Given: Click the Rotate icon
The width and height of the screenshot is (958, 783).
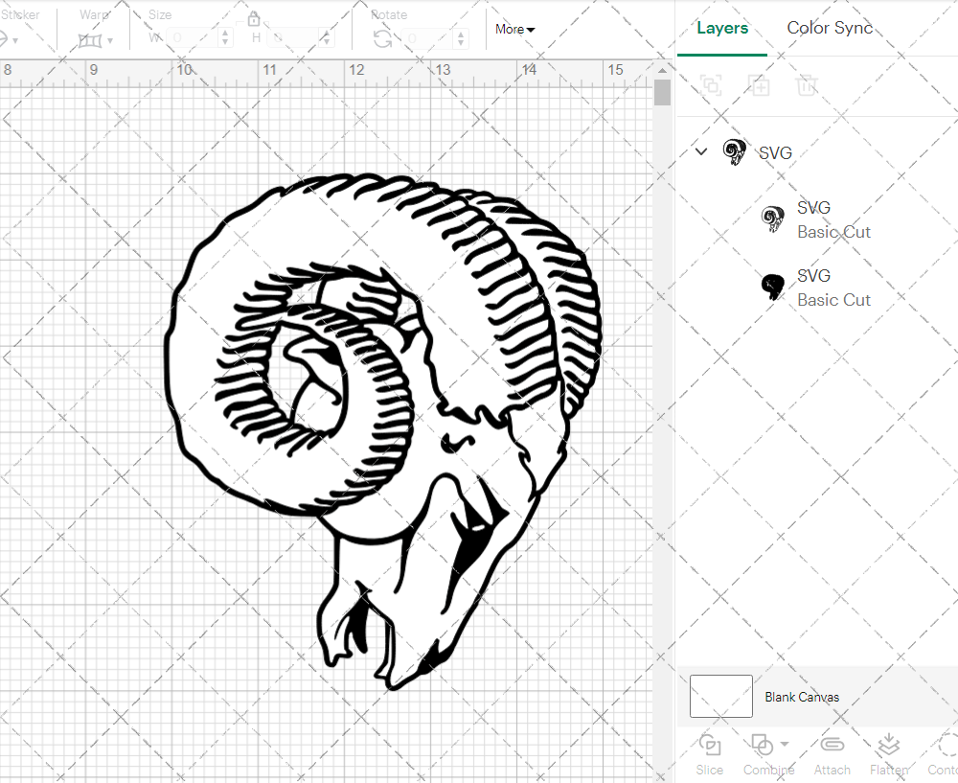Looking at the screenshot, I should [x=383, y=39].
